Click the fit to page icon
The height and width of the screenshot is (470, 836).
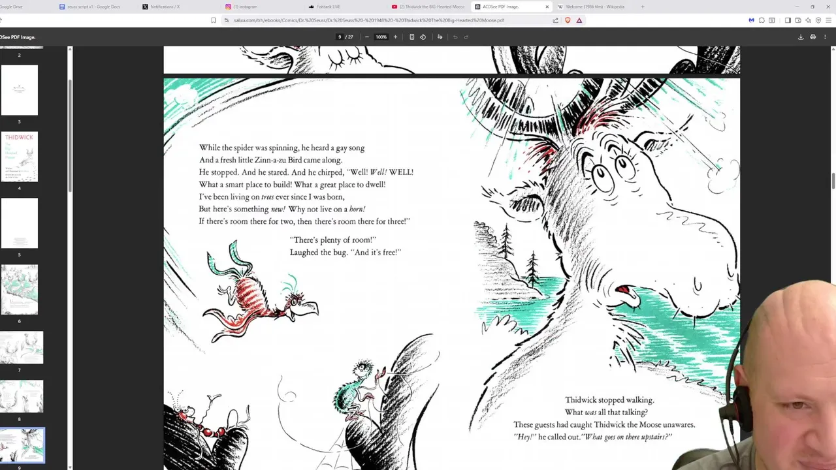click(x=411, y=37)
